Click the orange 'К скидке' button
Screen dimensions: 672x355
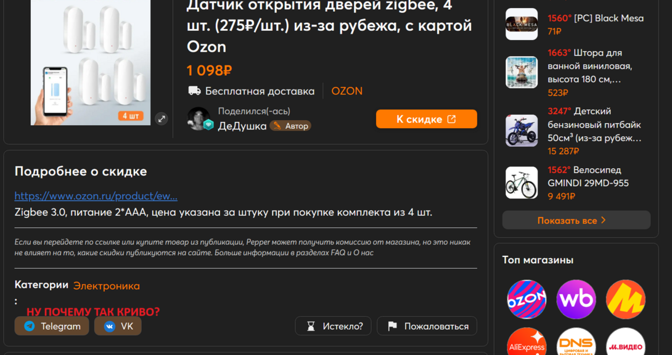(x=427, y=119)
